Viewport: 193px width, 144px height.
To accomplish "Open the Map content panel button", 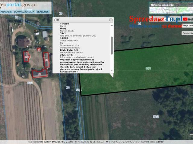I will (187, 25).
